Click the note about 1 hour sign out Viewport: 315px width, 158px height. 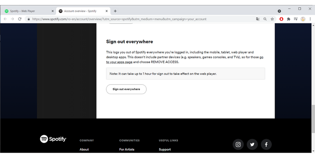point(186,74)
